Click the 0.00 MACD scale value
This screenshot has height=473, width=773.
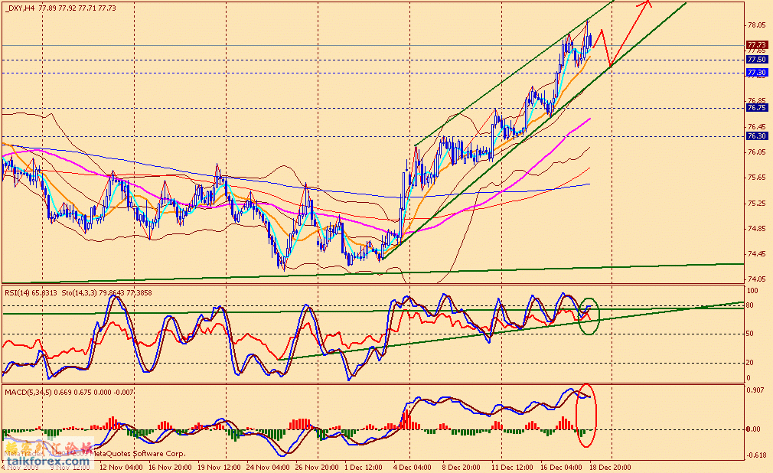coord(754,429)
